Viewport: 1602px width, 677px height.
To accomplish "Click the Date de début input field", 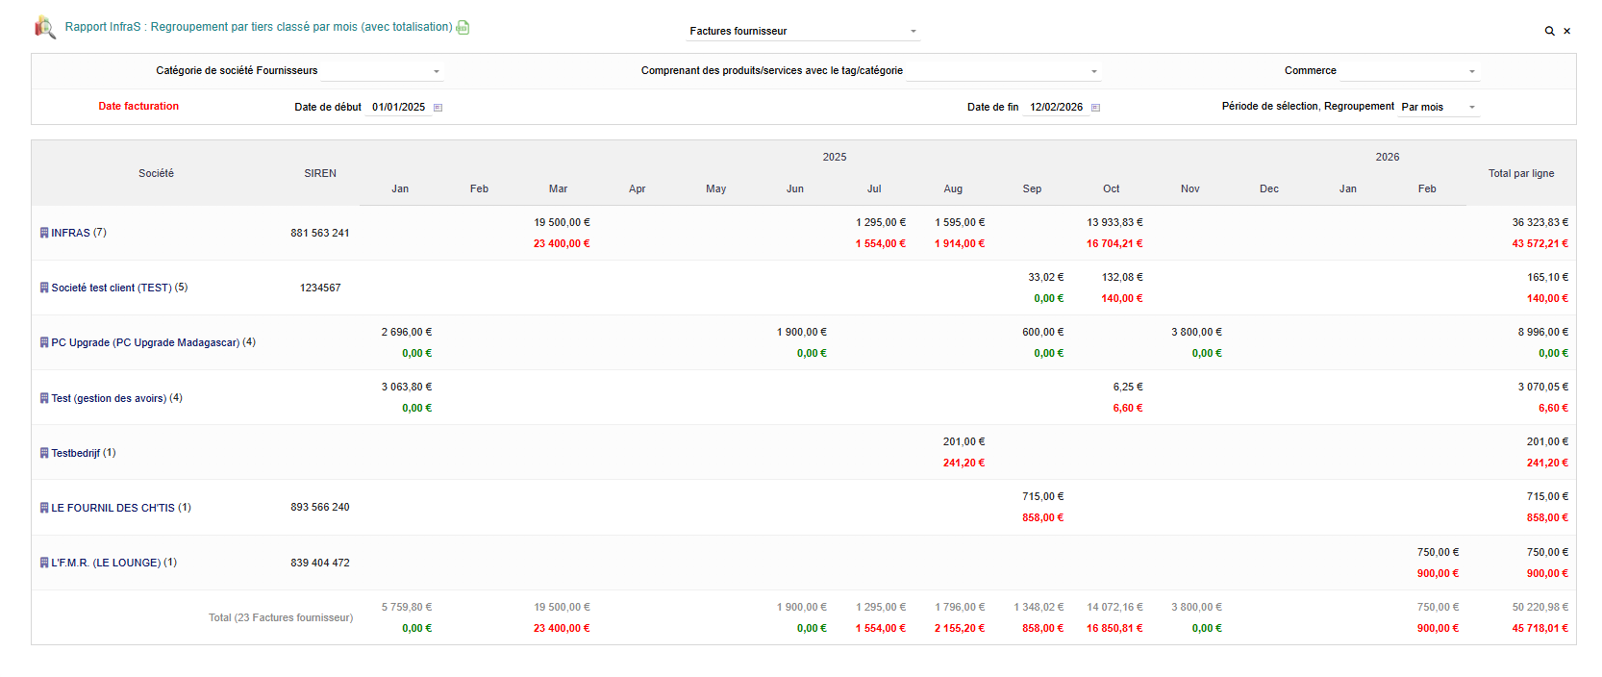I will click(x=399, y=108).
